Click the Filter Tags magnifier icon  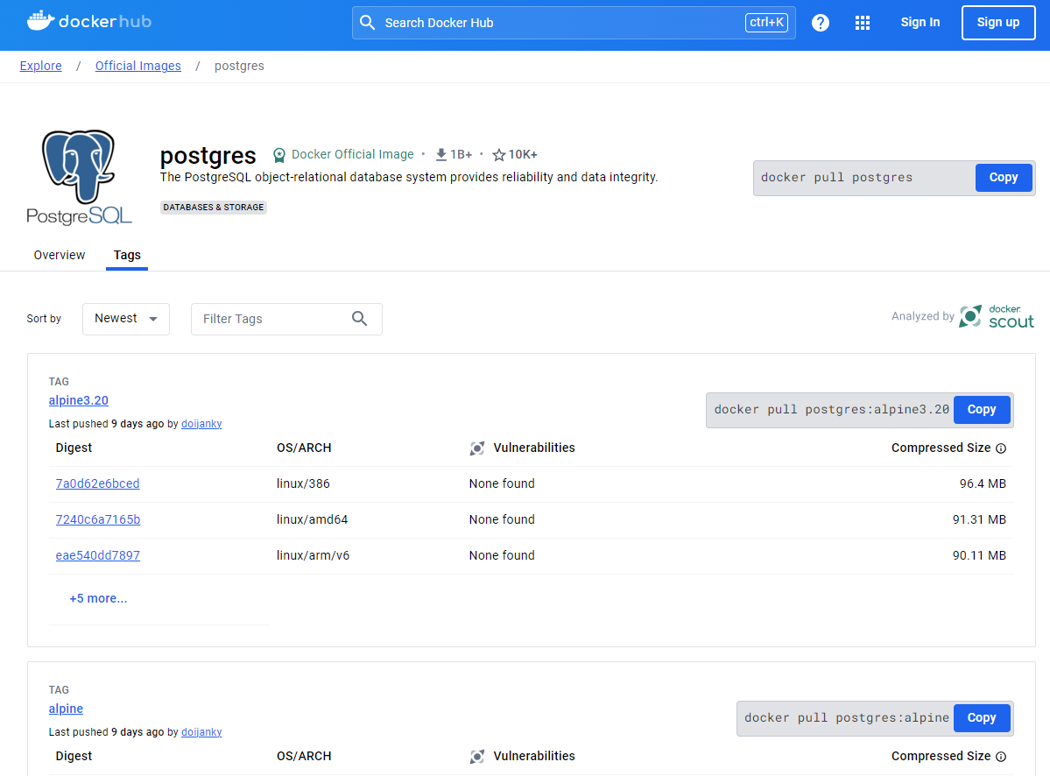(x=359, y=319)
